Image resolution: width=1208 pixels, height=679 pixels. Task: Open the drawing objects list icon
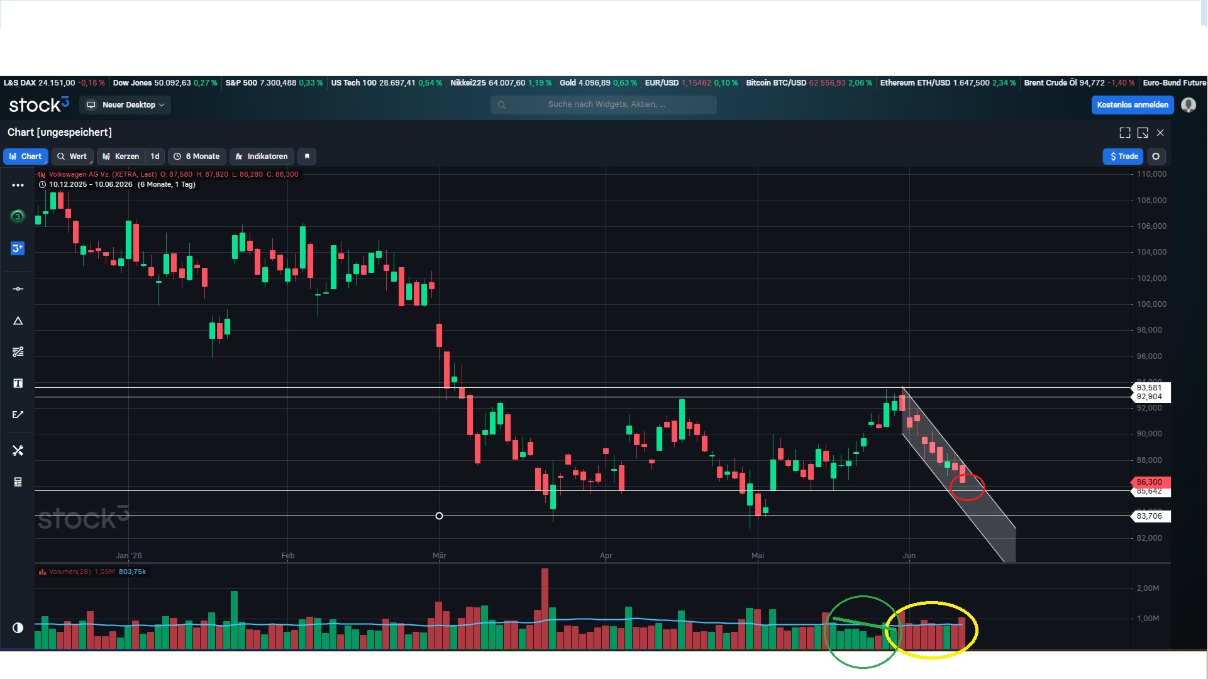[18, 482]
